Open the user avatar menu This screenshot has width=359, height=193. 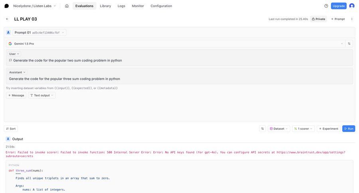point(352,6)
